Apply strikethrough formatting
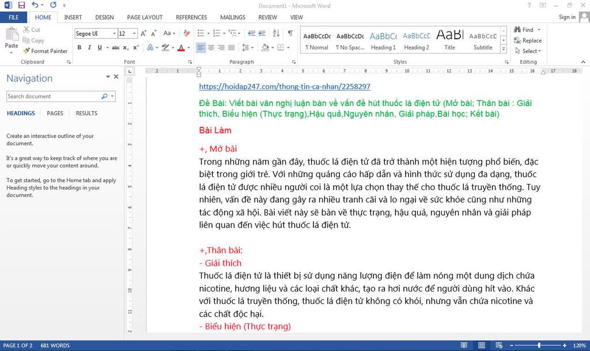590x351 pixels. click(116, 47)
